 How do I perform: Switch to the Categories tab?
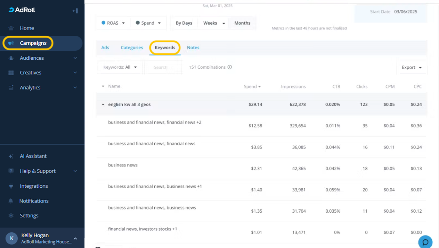coord(132,48)
